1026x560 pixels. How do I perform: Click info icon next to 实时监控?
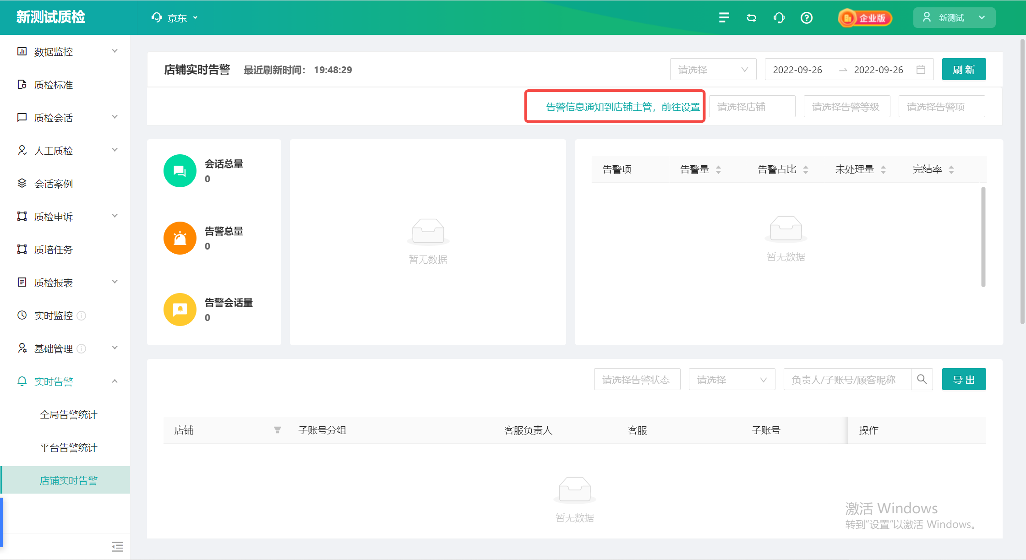click(82, 315)
